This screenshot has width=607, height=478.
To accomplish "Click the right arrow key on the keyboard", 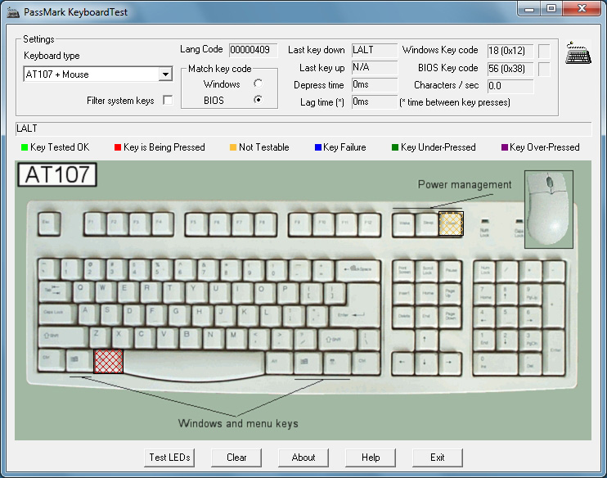I will click(x=449, y=363).
